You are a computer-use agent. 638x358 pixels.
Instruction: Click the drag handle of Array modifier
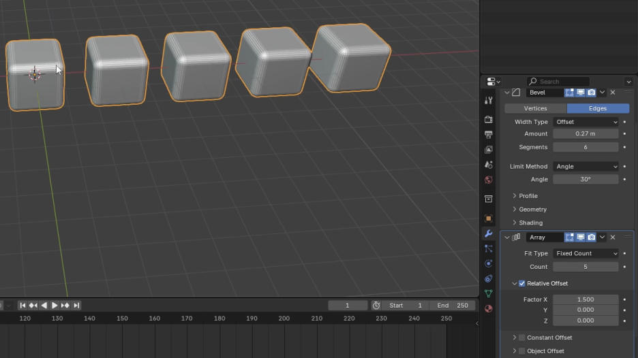[628, 238]
